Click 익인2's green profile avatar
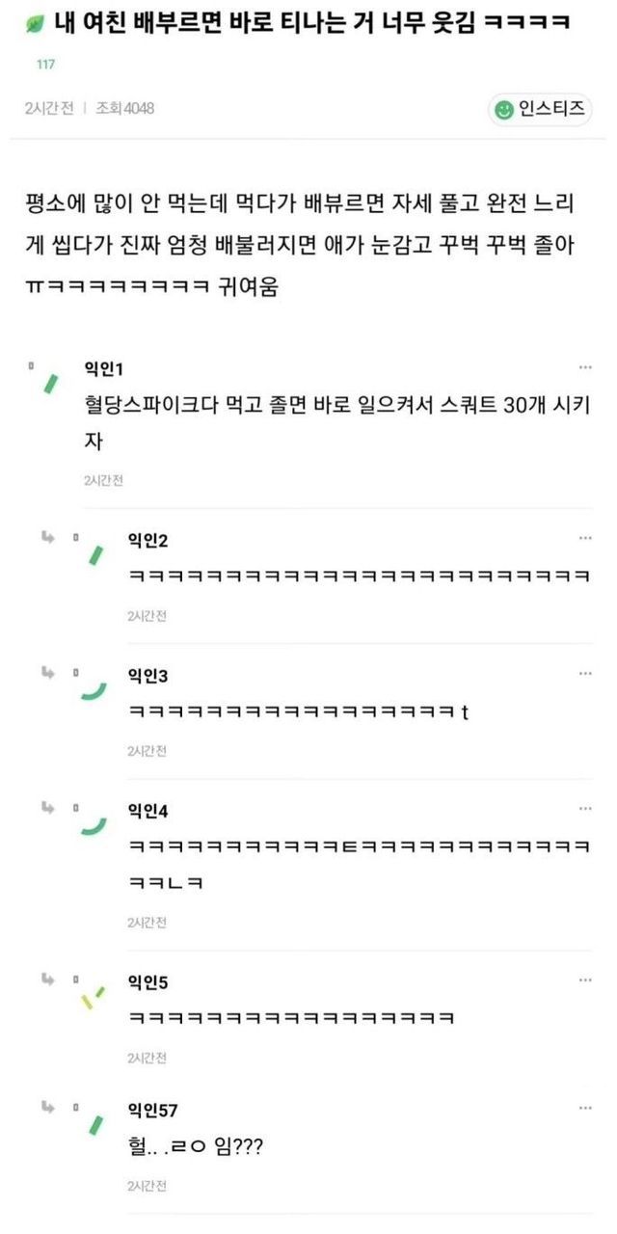This screenshot has height=1234, width=617. coord(95,554)
